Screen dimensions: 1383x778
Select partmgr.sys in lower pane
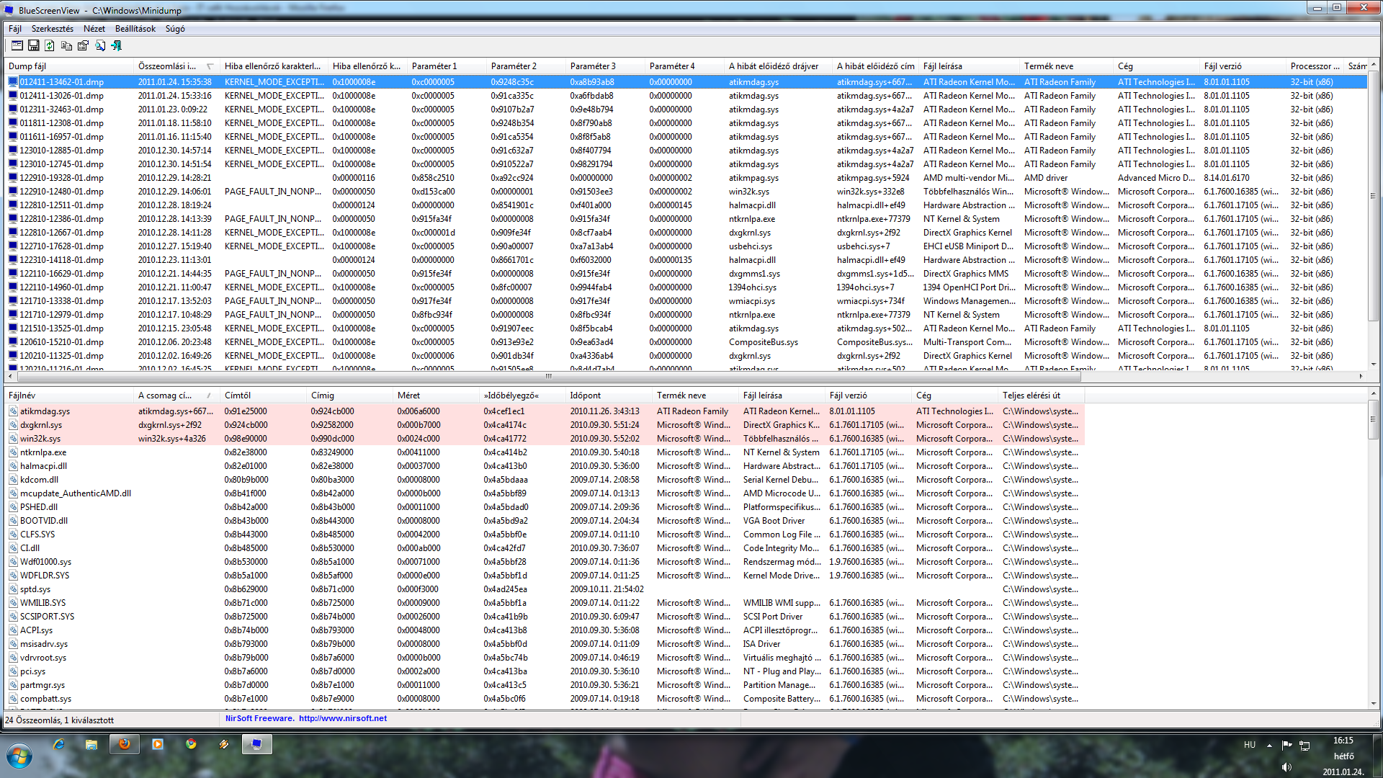click(x=42, y=685)
